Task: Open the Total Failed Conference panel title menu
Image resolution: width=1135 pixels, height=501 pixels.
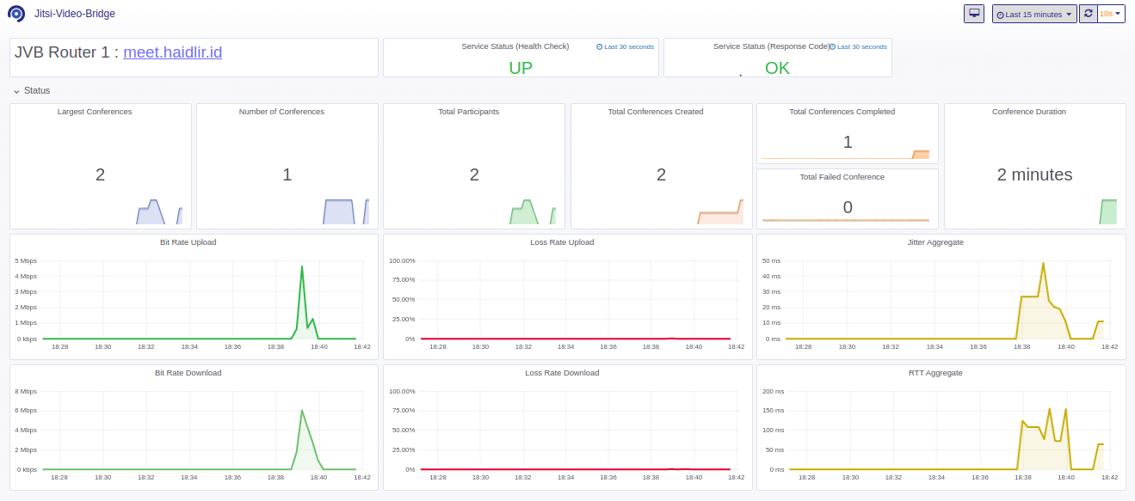Action: click(x=842, y=177)
